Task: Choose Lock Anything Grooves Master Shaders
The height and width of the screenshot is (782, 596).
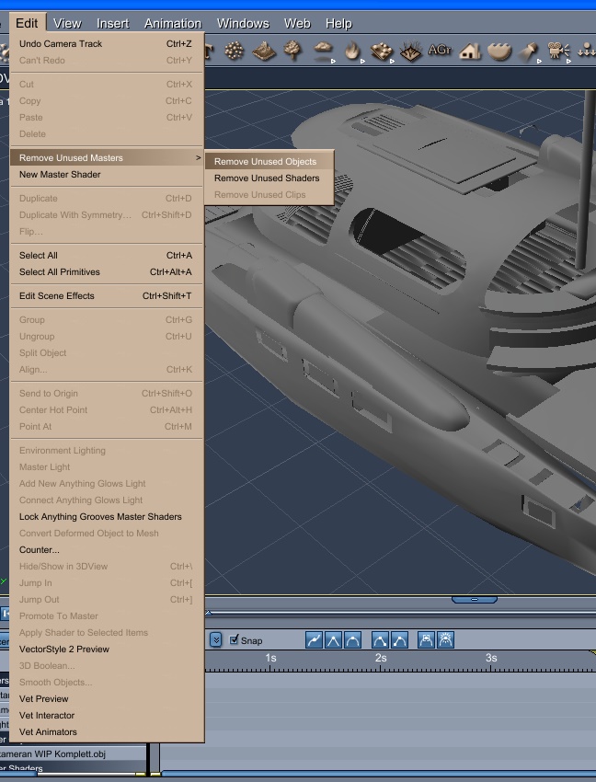Action: click(x=100, y=517)
